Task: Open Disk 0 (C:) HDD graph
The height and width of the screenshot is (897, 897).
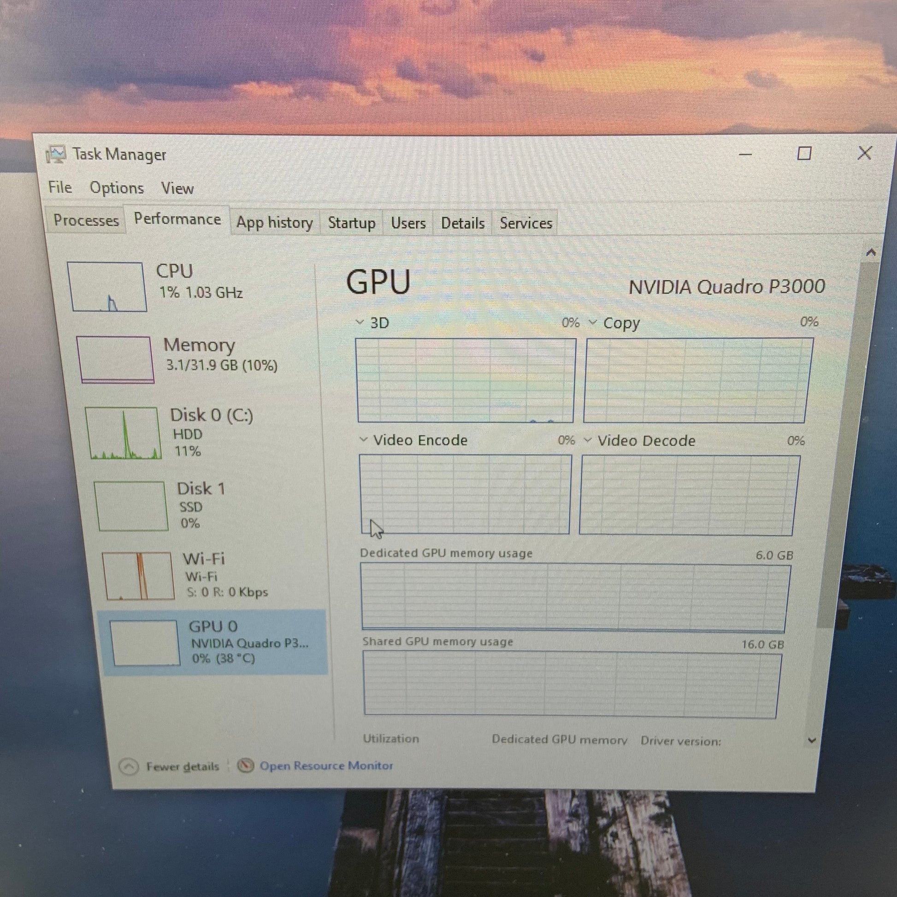Action: point(124,433)
